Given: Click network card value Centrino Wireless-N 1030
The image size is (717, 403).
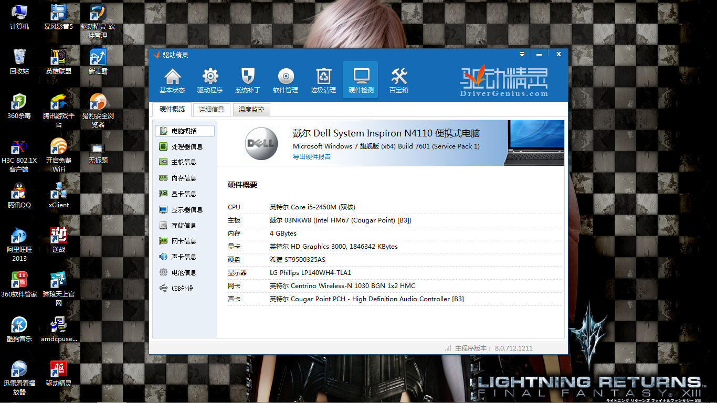Looking at the screenshot, I should (x=342, y=285).
